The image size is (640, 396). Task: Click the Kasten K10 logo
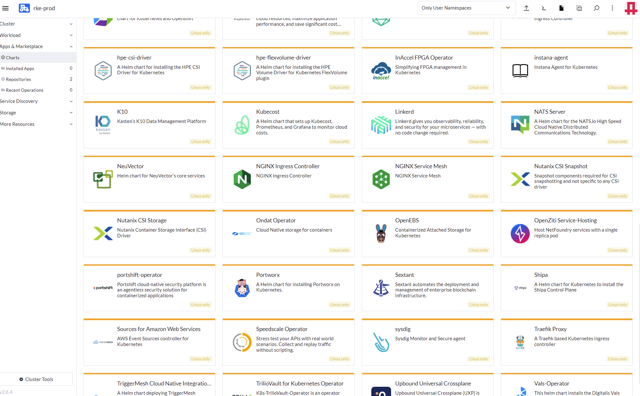[x=103, y=125]
